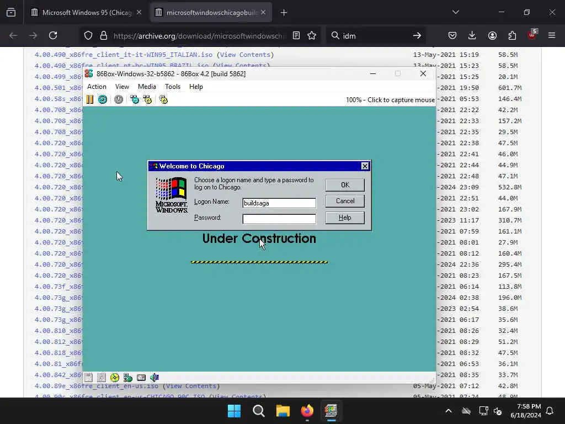Reload the archive.org page
The image size is (565, 424).
53,36
